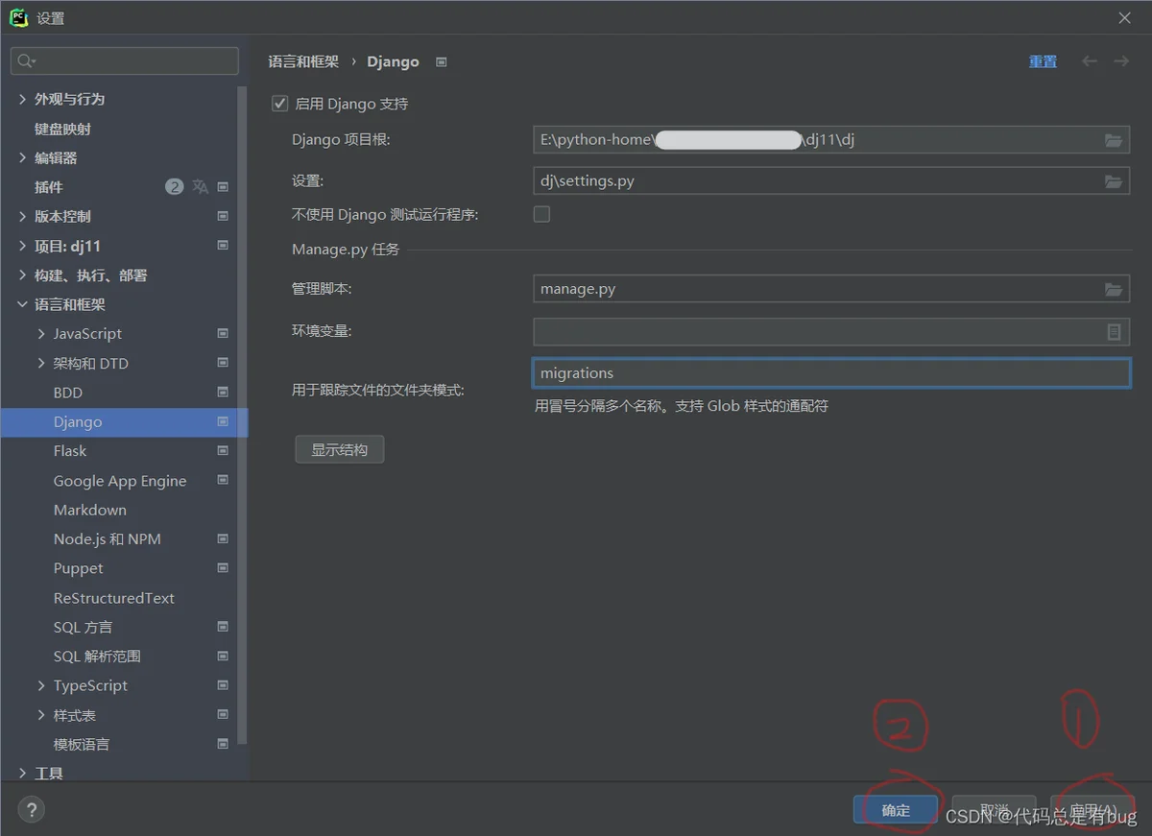1152x836 pixels.
Task: Click the project icon beside JavaScript
Action: (223, 334)
